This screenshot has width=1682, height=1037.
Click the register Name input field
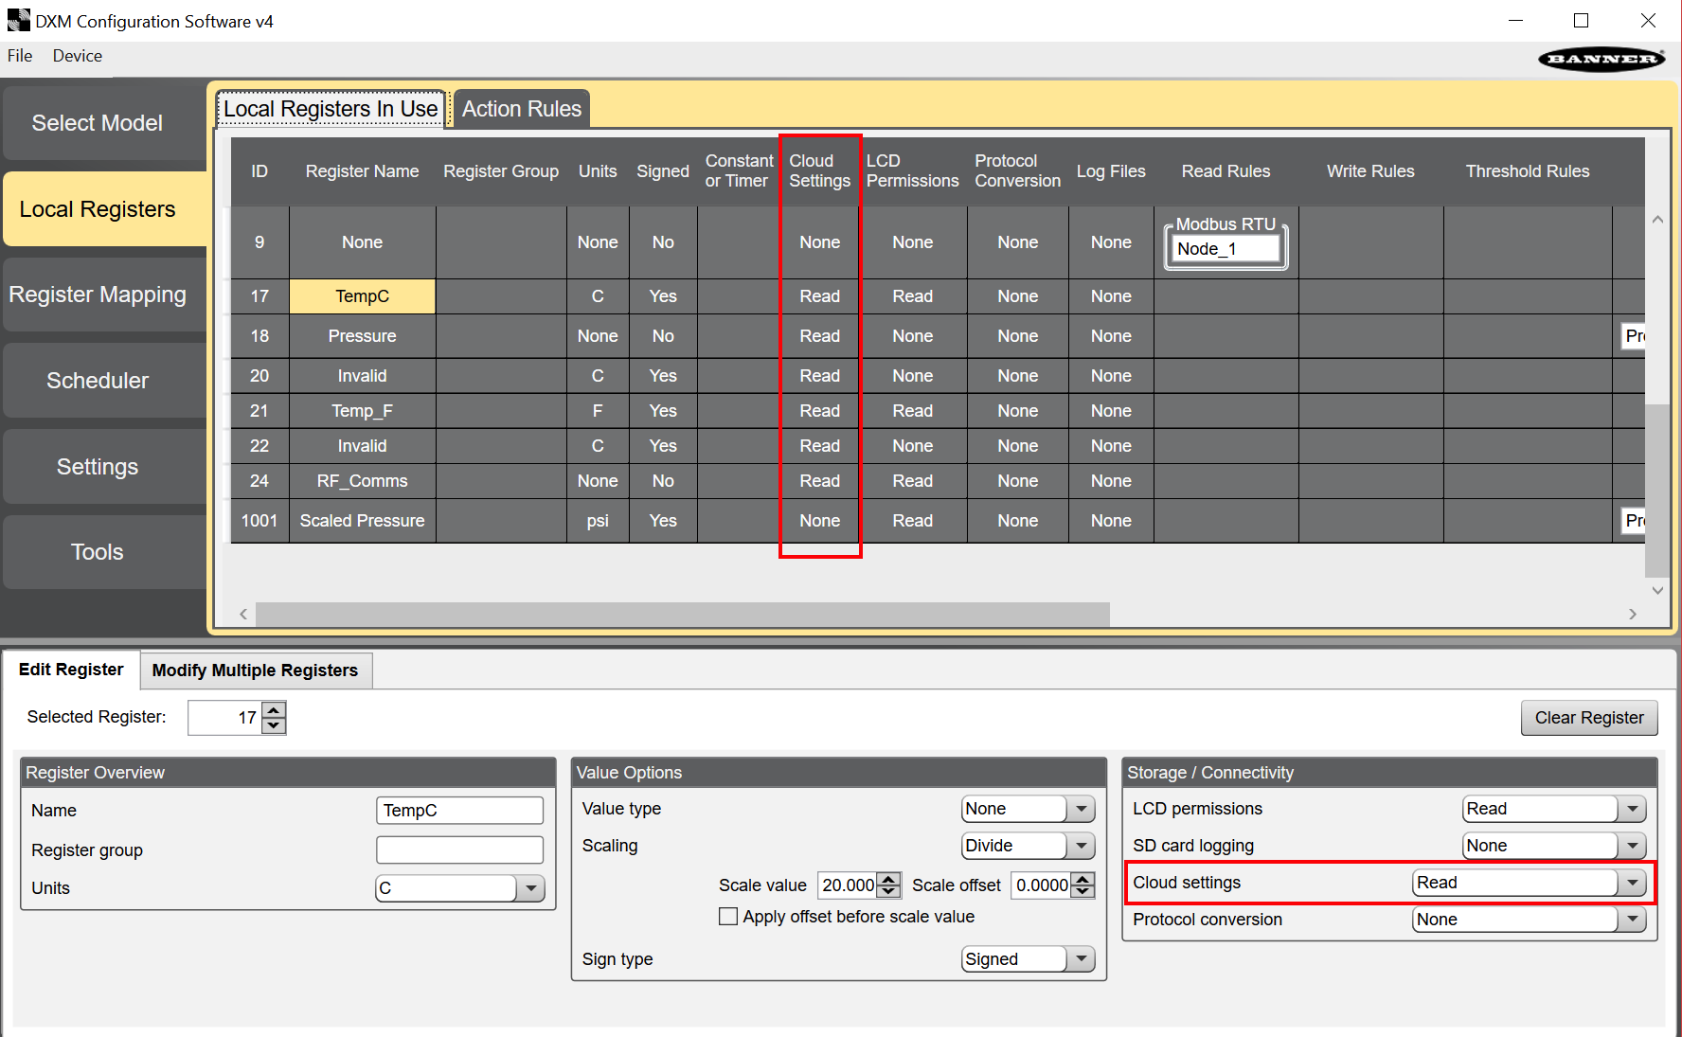pyautogui.click(x=459, y=811)
